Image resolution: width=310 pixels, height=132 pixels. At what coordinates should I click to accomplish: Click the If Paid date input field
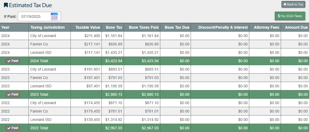(x=34, y=16)
